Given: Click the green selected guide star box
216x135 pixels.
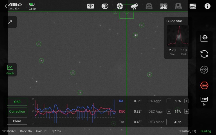Looking at the screenshot, I should [x=127, y=11].
